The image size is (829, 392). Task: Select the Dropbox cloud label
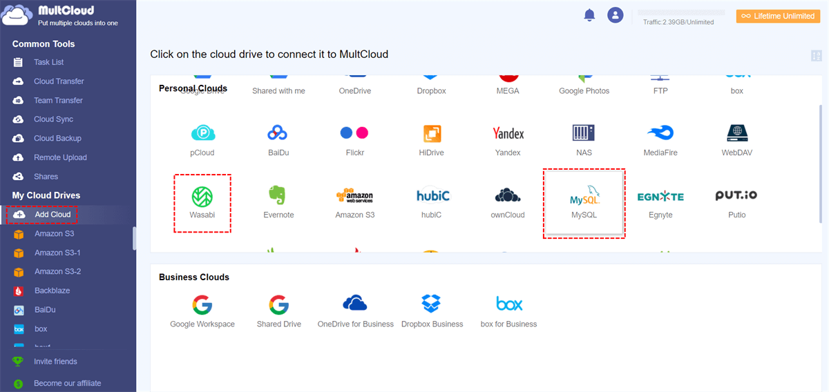pyautogui.click(x=432, y=91)
